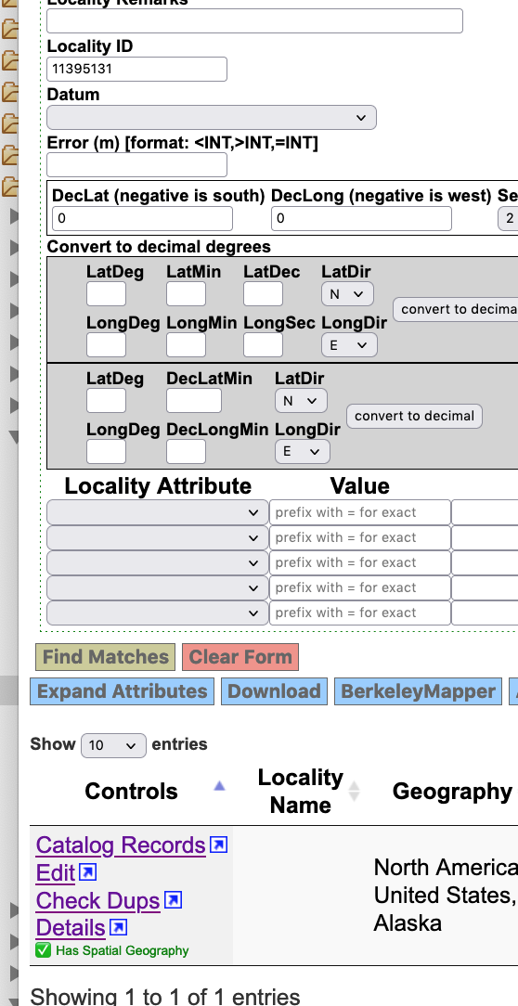Click the Geography column header

[452, 791]
